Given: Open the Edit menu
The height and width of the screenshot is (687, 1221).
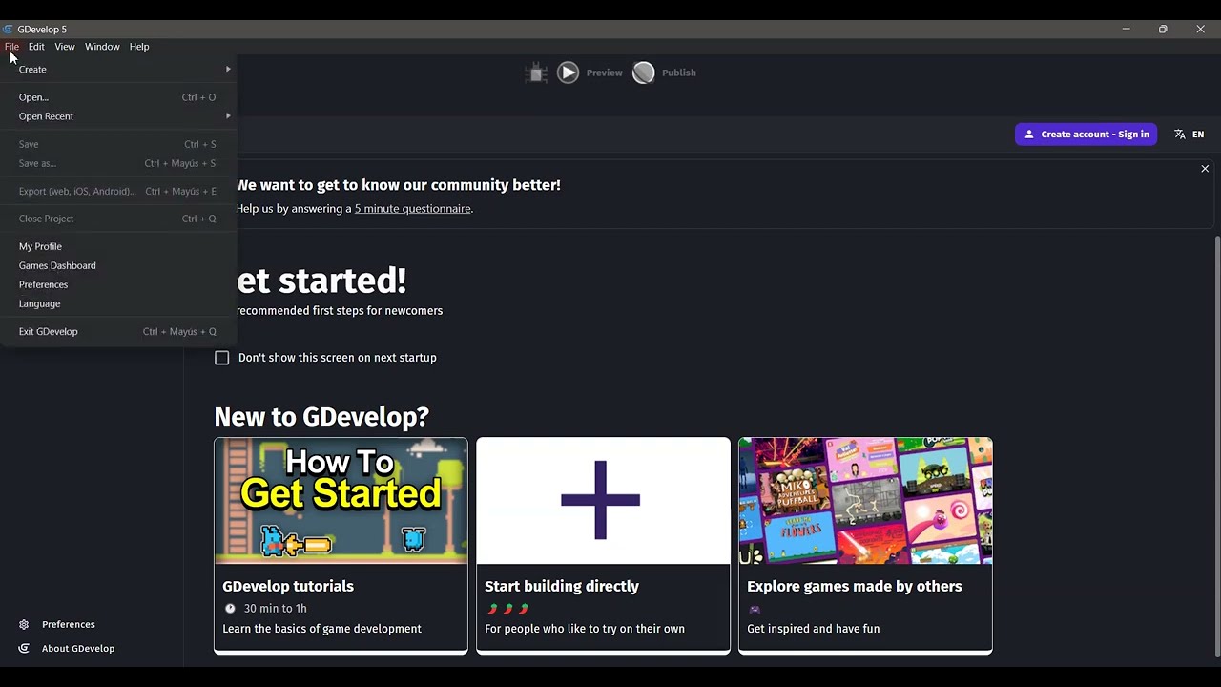Looking at the screenshot, I should click(36, 47).
